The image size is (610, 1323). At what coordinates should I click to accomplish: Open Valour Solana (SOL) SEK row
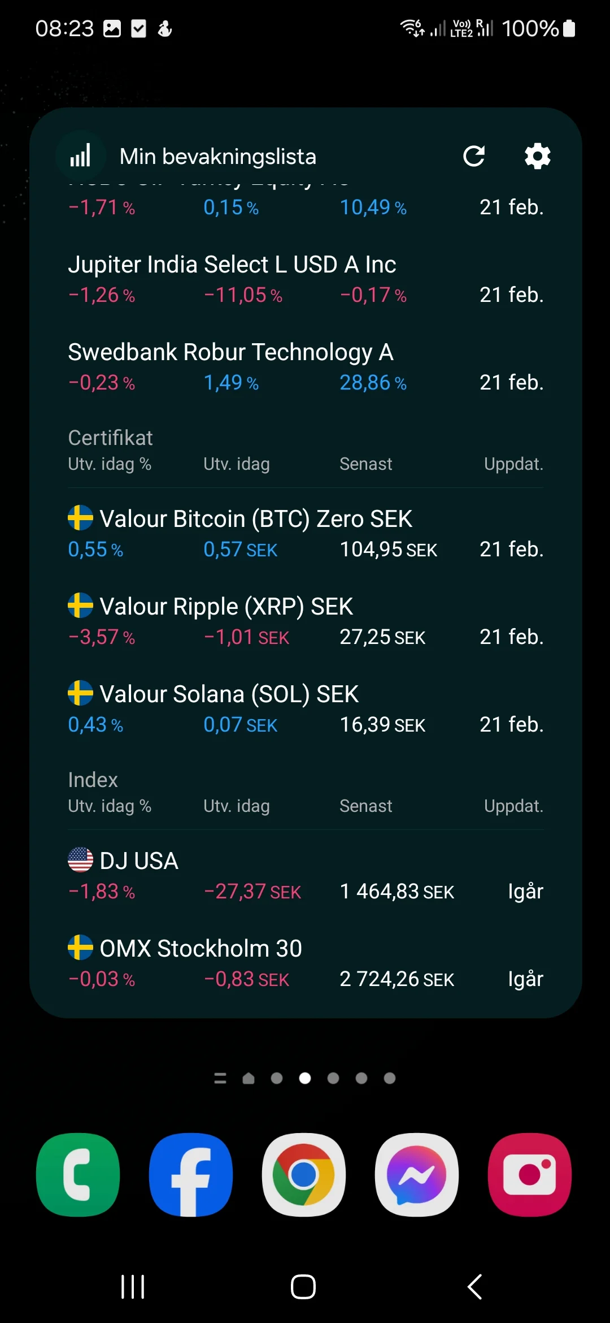pyautogui.click(x=229, y=694)
